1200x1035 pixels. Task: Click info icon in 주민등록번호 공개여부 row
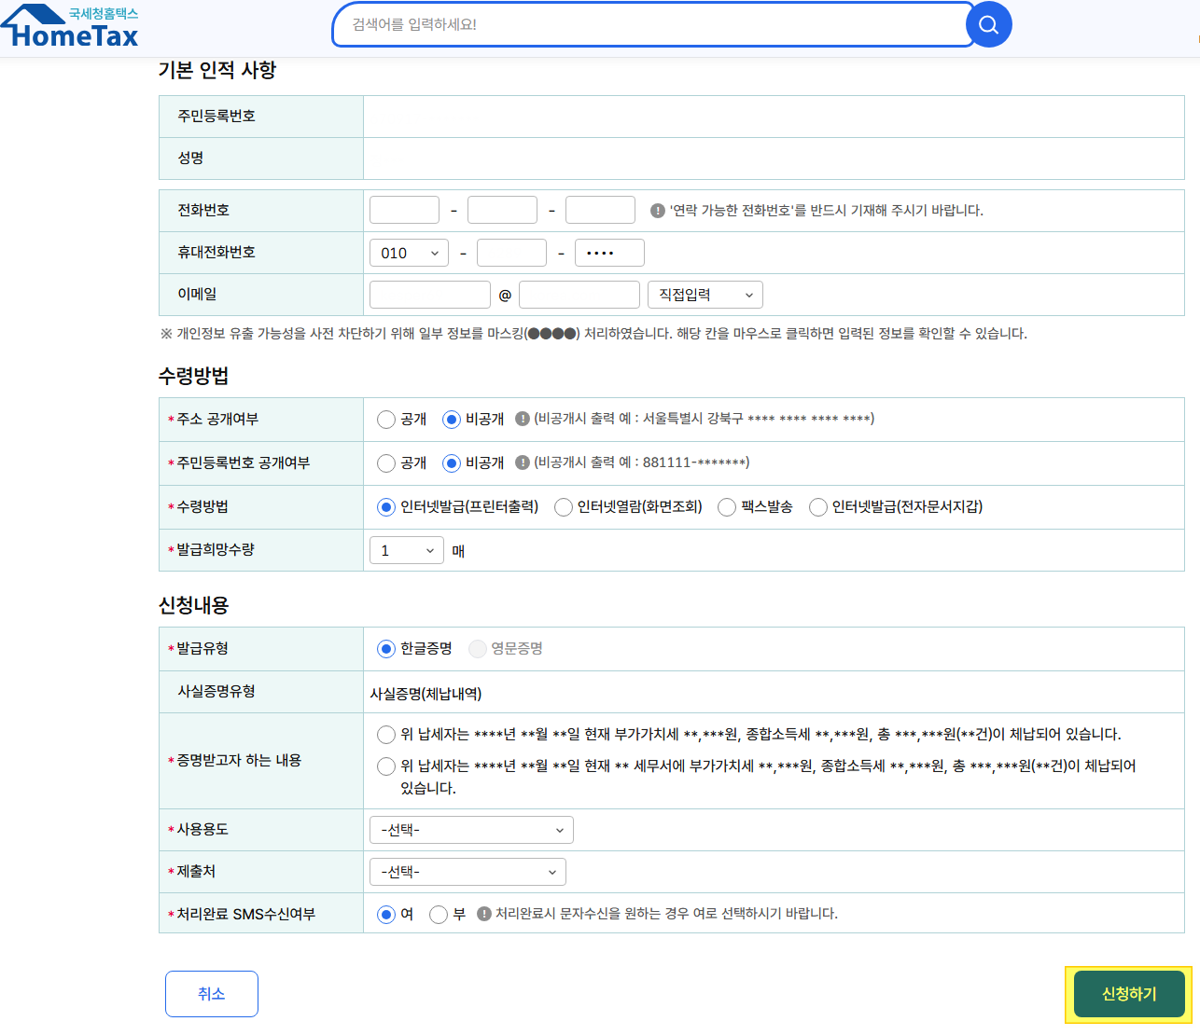(x=523, y=462)
